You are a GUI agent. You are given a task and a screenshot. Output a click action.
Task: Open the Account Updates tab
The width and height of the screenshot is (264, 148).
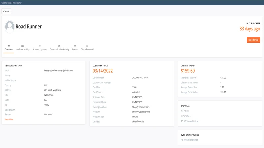pyautogui.click(x=40, y=48)
